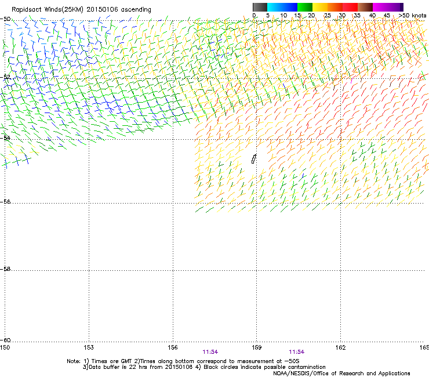Click the '11:54' time label between 156 and 159
Image resolution: width=429 pixels, height=377 pixels.
(x=210, y=352)
